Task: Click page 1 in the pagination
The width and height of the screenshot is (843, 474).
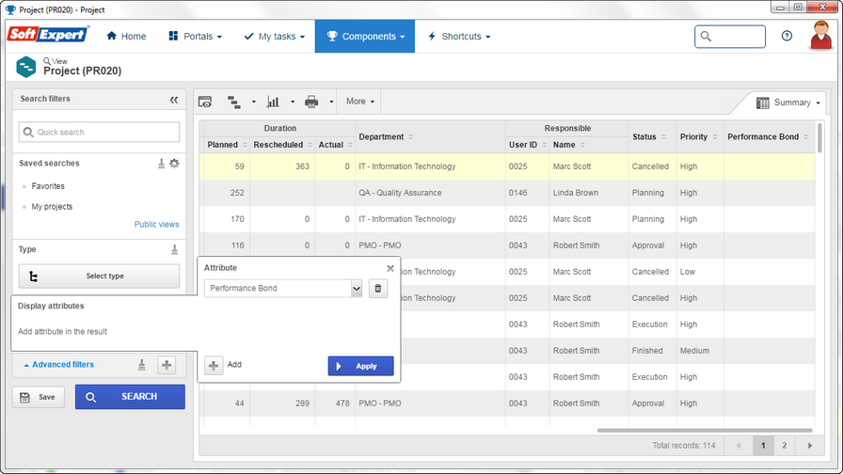Action: [x=763, y=446]
